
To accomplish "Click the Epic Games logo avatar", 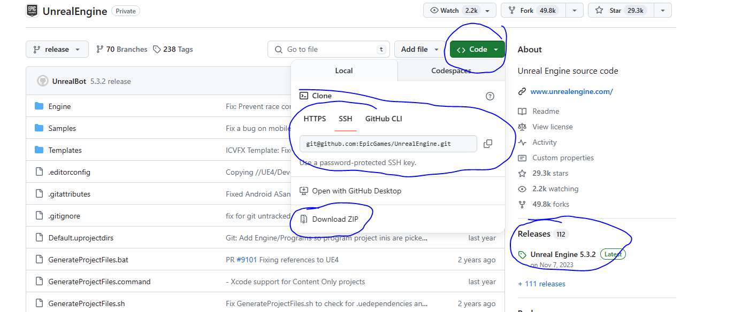I will click(32, 11).
